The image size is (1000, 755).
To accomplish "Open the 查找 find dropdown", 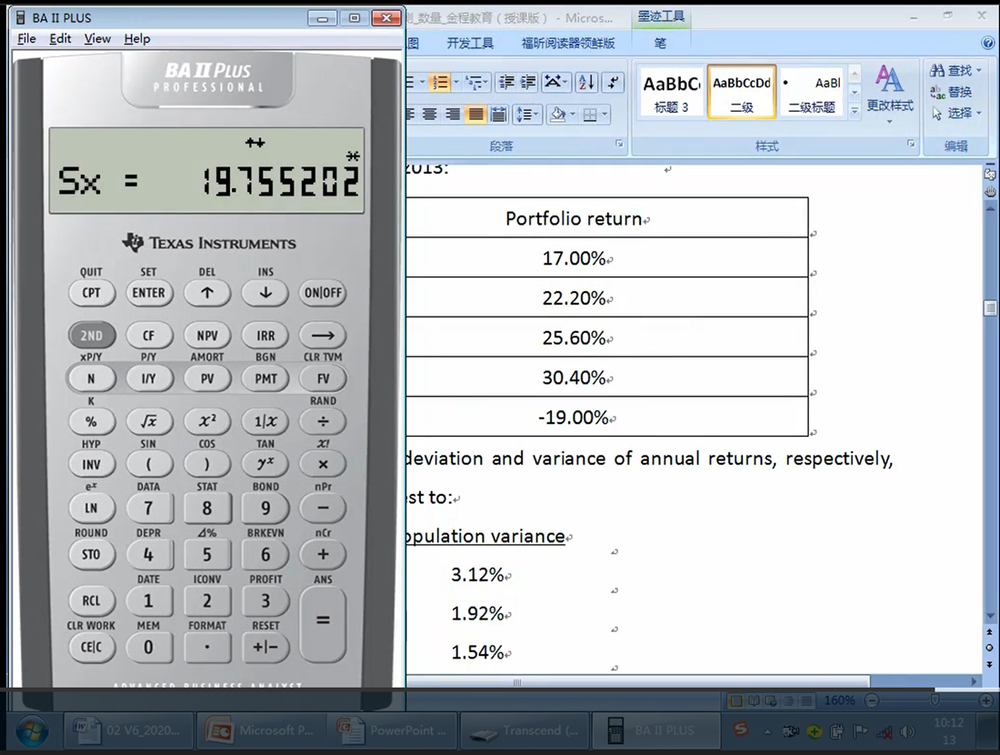I will [956, 70].
